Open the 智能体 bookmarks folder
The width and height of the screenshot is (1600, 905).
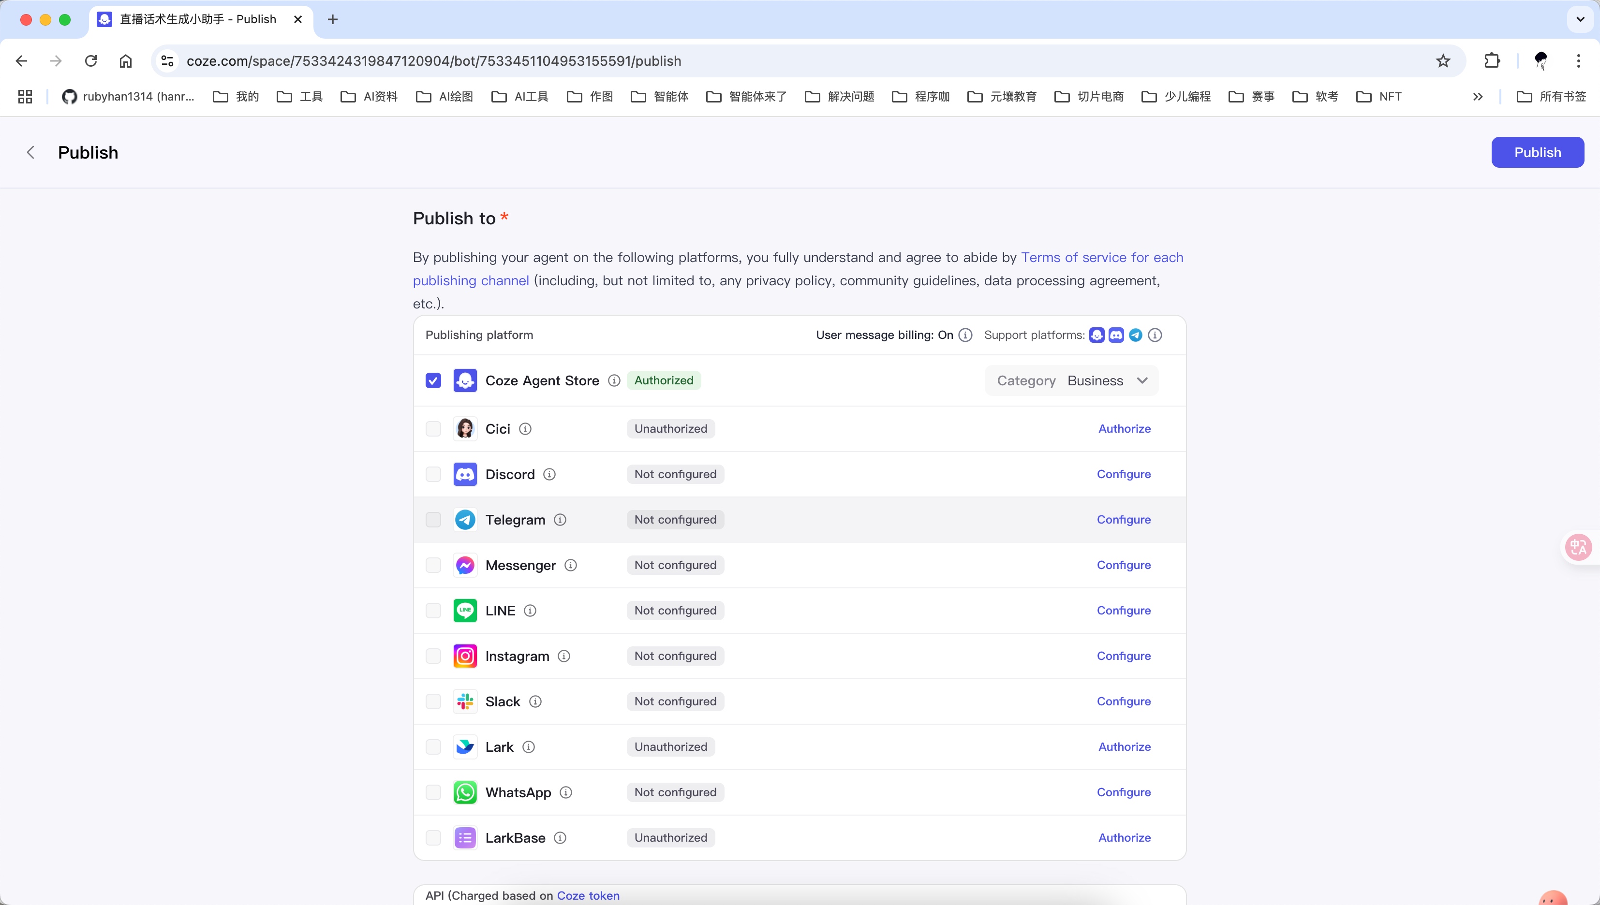coord(660,96)
